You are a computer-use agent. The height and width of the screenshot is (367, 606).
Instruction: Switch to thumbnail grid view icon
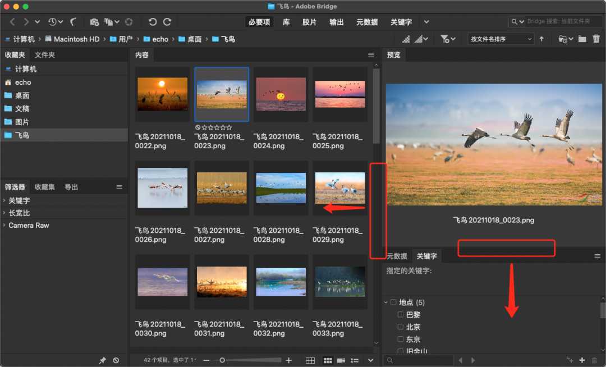328,360
